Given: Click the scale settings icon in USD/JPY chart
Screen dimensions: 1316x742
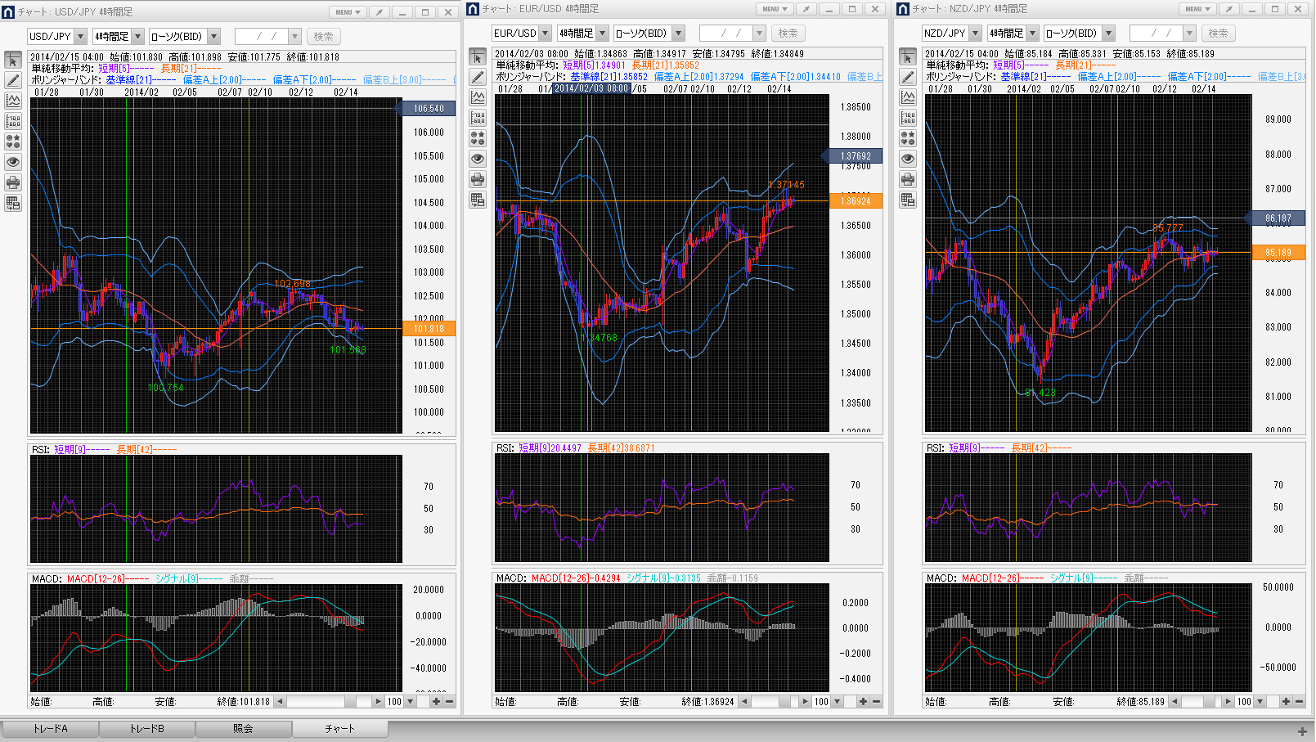Looking at the screenshot, I should click(x=13, y=121).
